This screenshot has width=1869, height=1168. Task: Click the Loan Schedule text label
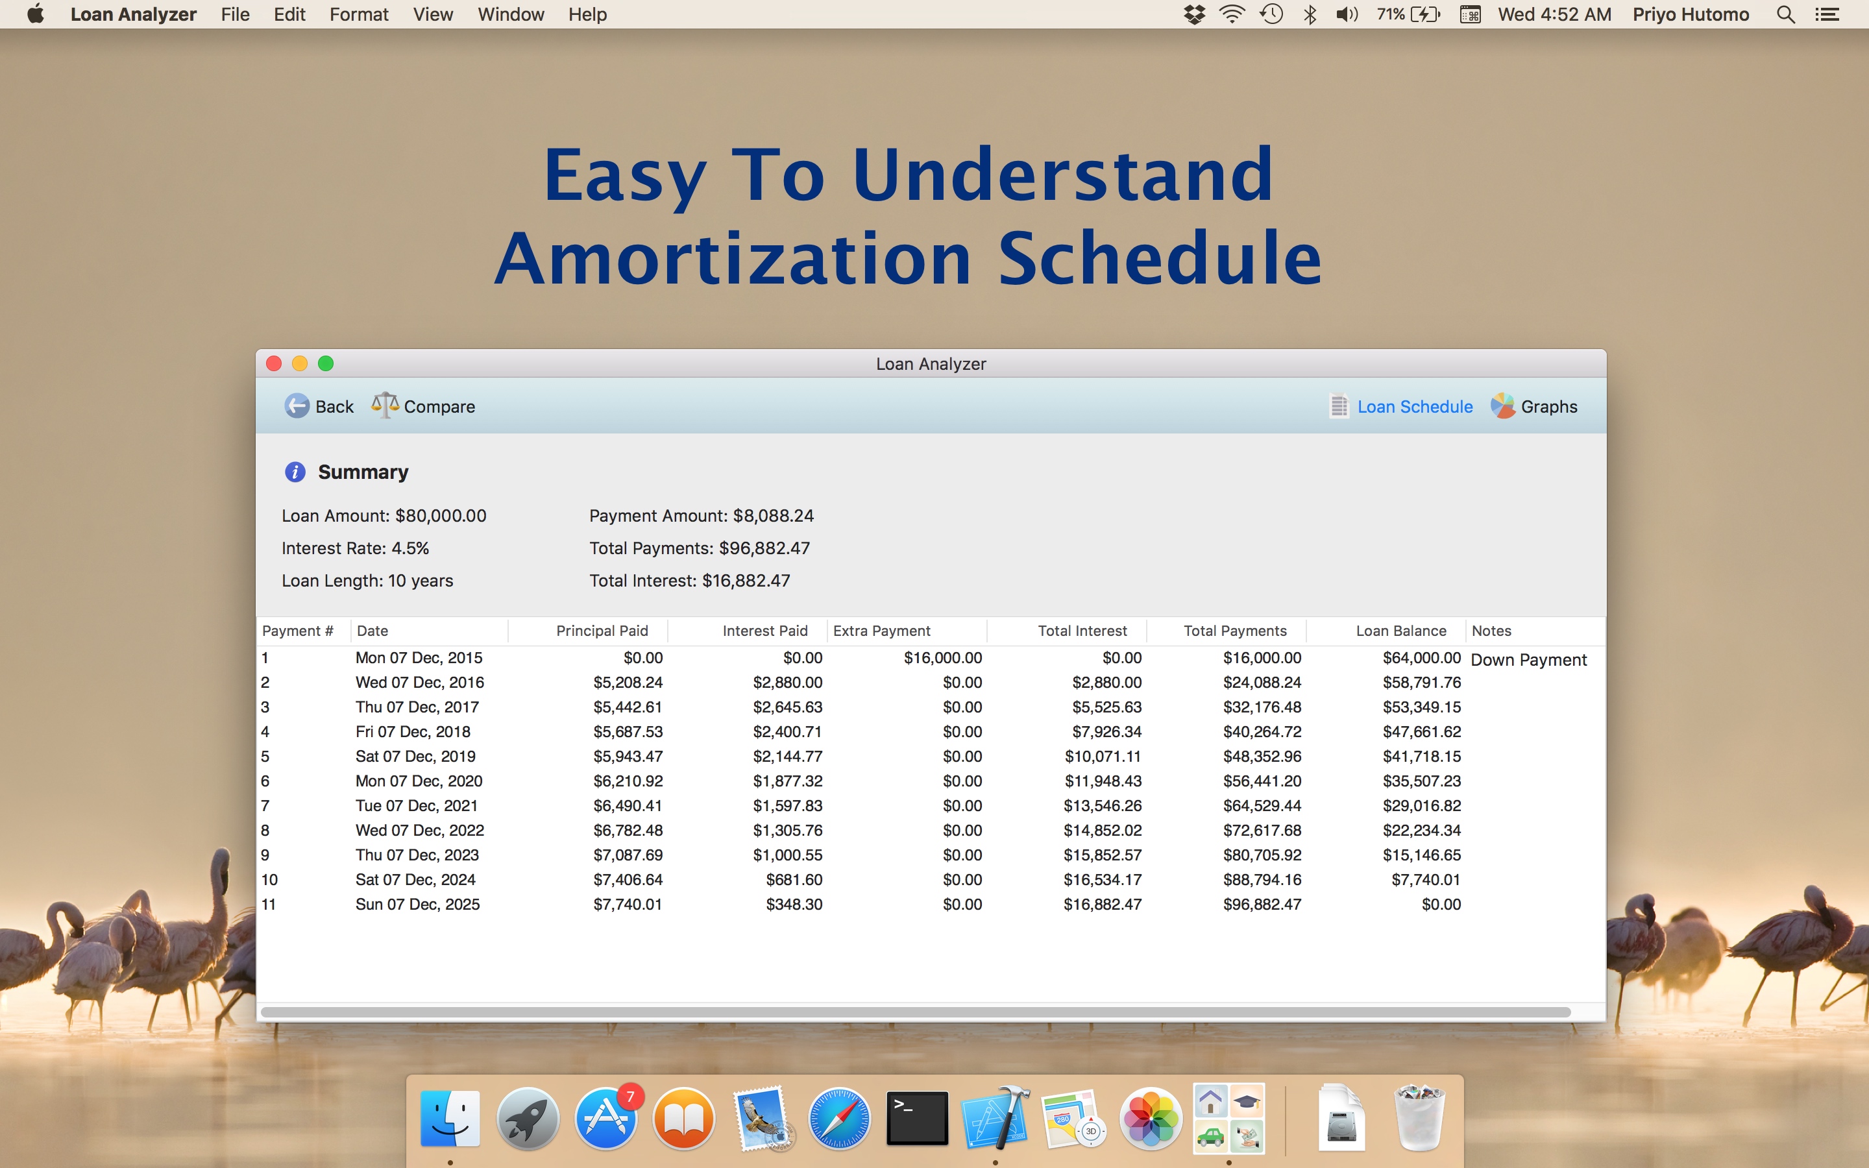(x=1414, y=406)
